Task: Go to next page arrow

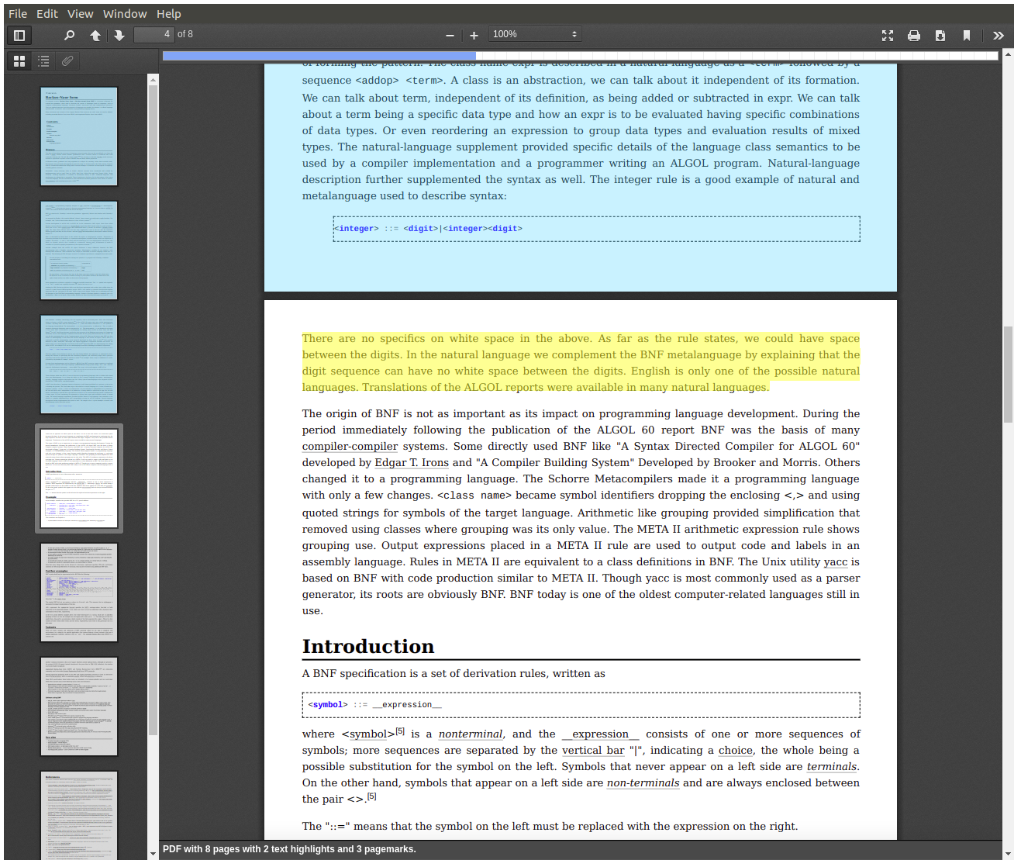Action: (119, 35)
